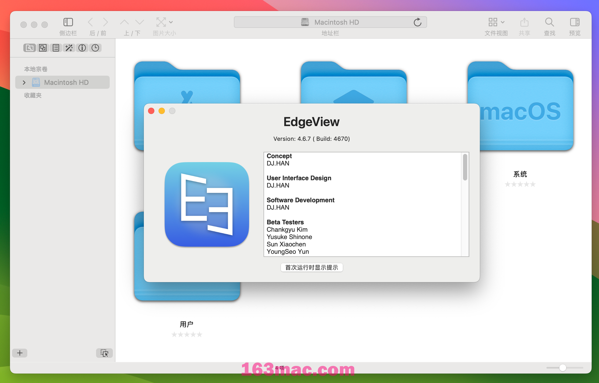This screenshot has width=599, height=383.
Task: Click the name YoungSeo Yun
Action: 288,252
